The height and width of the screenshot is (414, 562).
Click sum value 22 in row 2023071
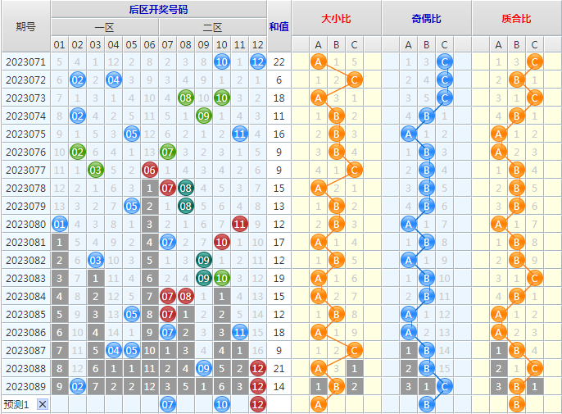tap(279, 61)
